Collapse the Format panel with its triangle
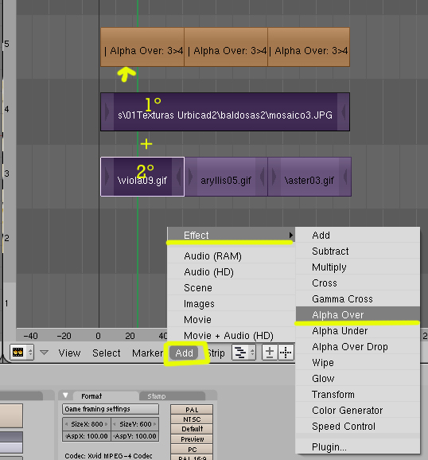 click(65, 396)
